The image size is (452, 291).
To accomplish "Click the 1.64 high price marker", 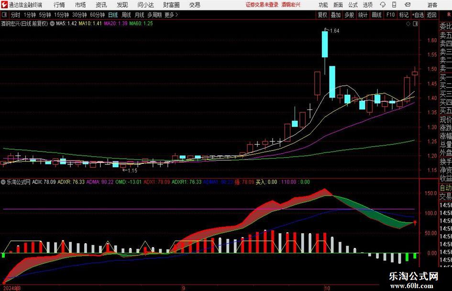I will pos(334,31).
